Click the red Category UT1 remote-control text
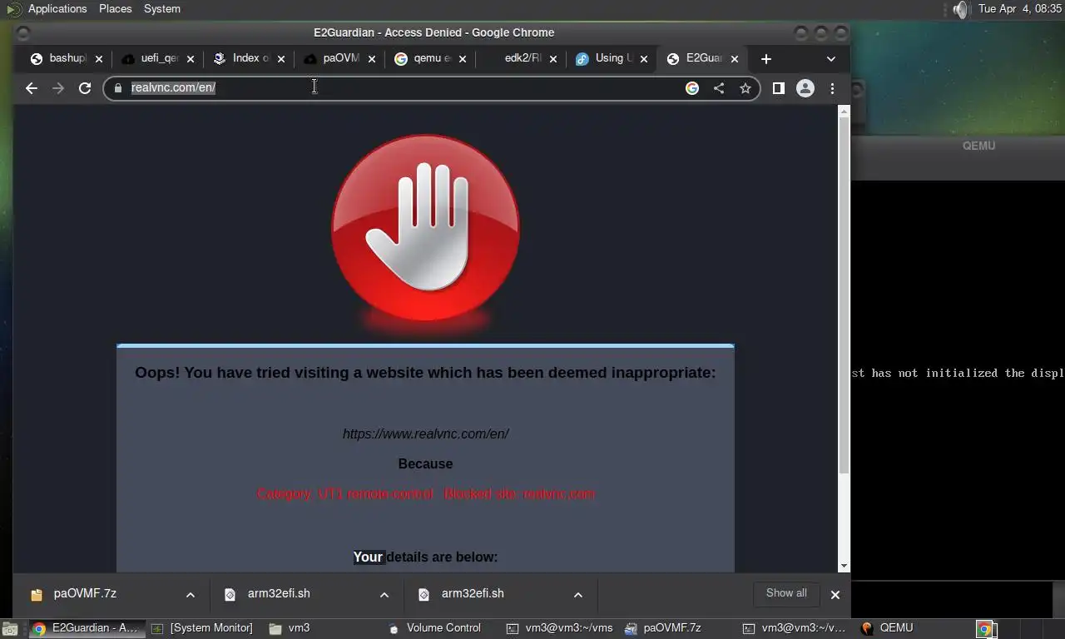 pos(425,494)
